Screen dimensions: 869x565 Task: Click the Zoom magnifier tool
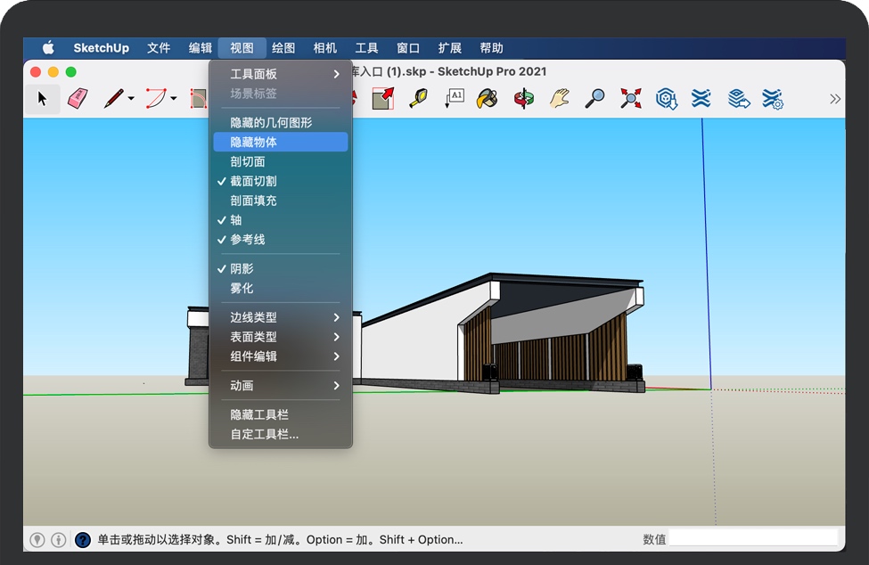click(594, 99)
